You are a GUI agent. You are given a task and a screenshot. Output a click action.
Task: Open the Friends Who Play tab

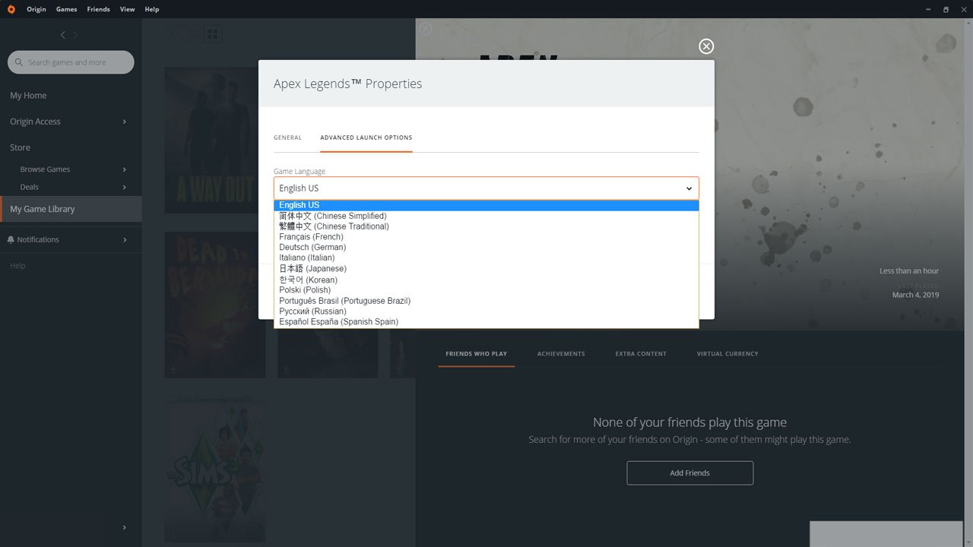pyautogui.click(x=477, y=354)
